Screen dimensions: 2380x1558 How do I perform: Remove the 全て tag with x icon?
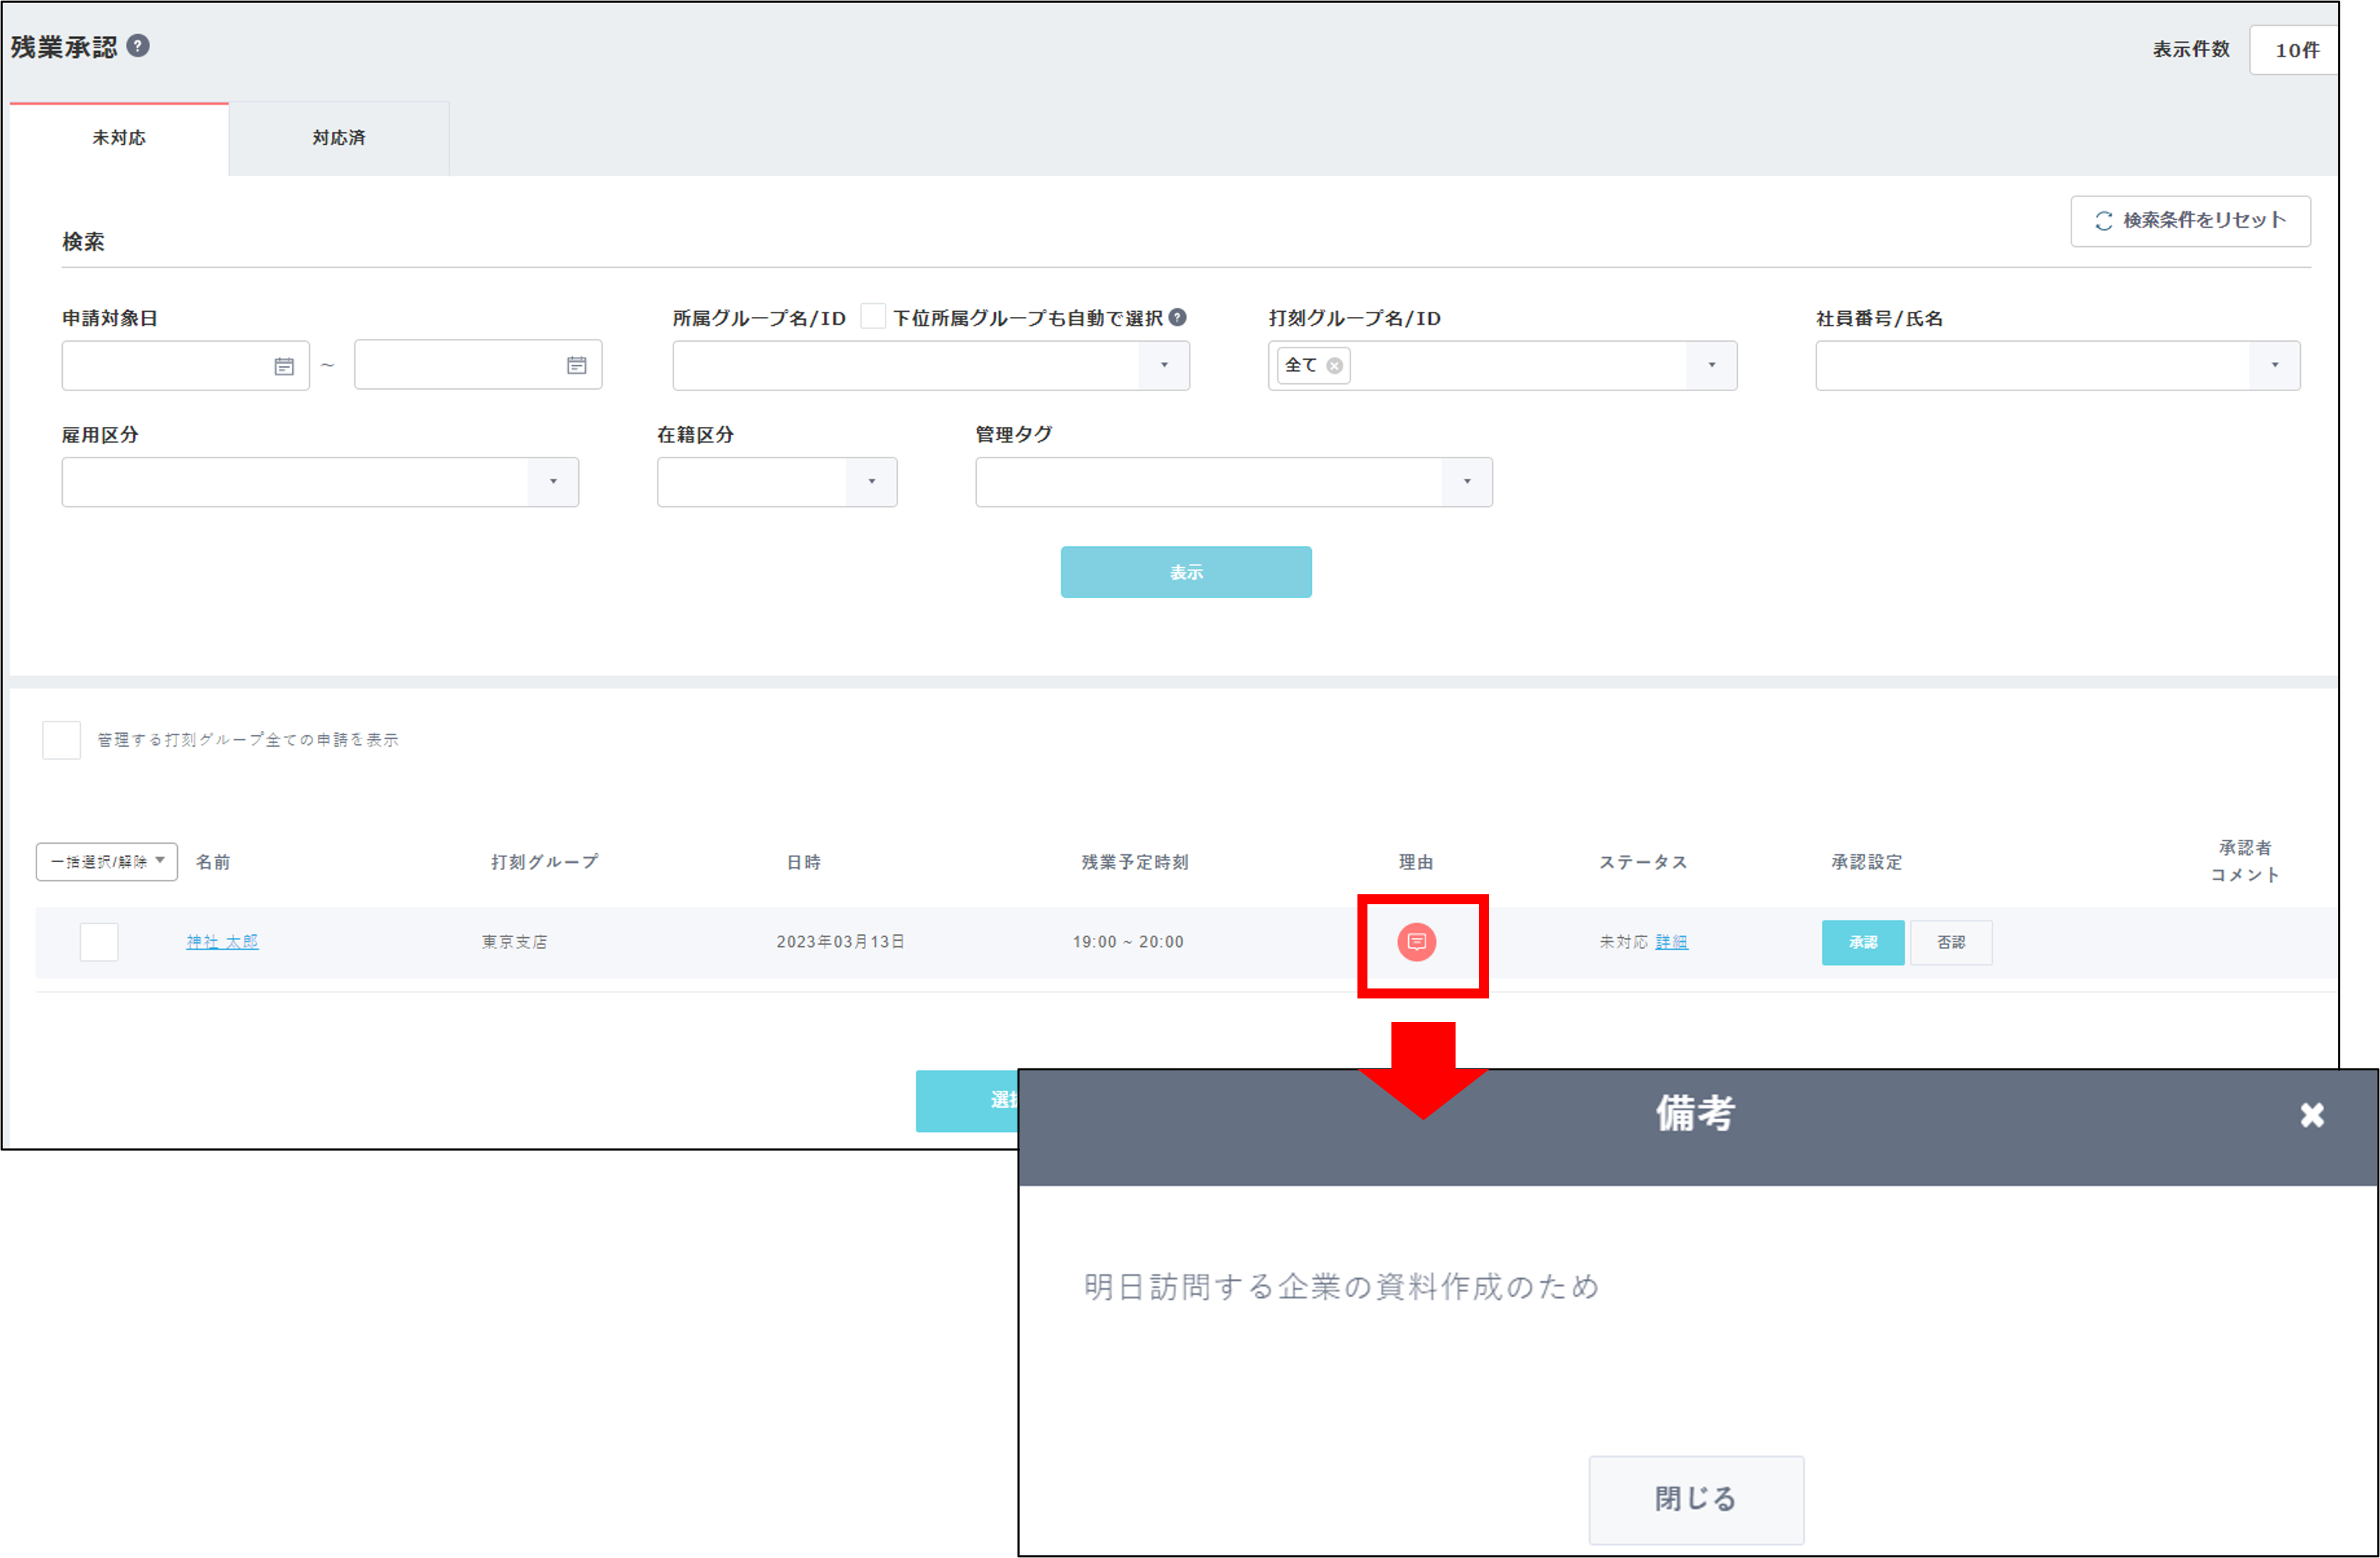pyautogui.click(x=1334, y=365)
